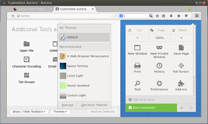
Task: Open the bookmarks list icon
Action: pos(163,16)
